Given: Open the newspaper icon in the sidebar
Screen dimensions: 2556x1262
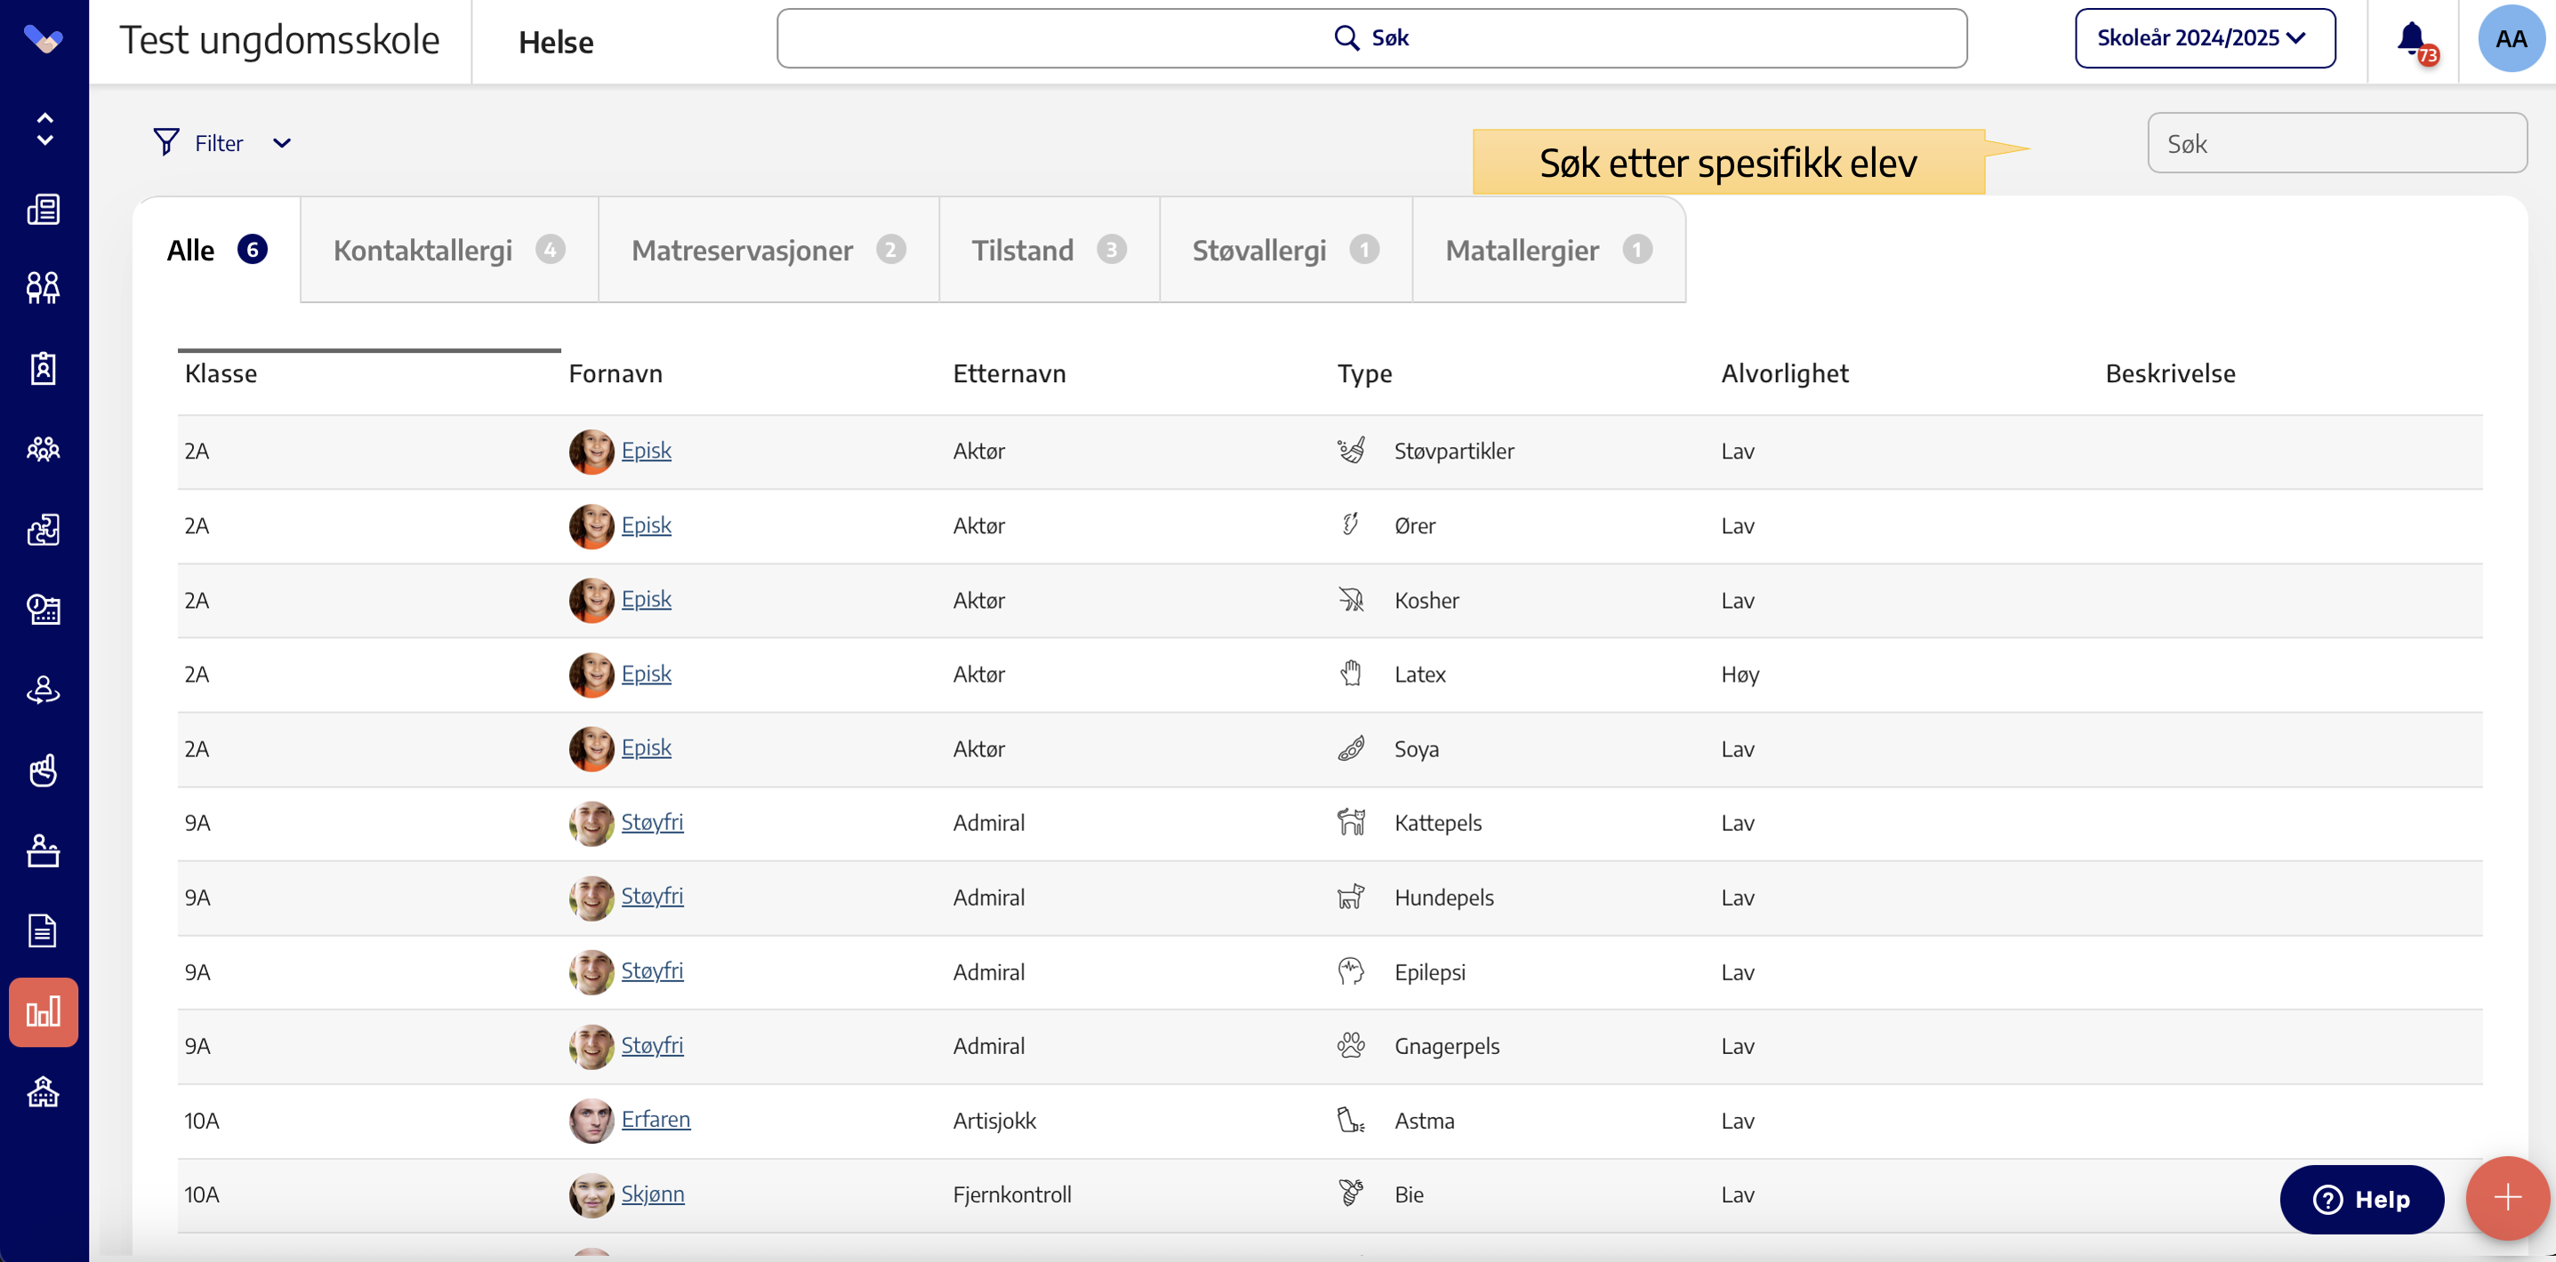Looking at the screenshot, I should pos(44,209).
